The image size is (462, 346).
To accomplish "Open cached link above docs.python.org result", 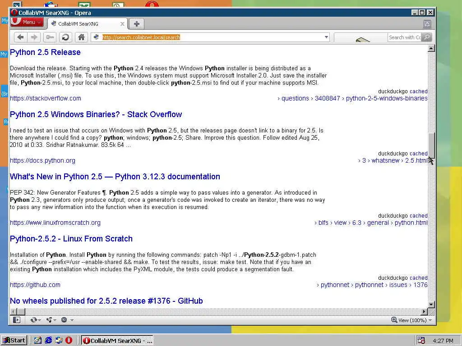I will [x=418, y=153].
